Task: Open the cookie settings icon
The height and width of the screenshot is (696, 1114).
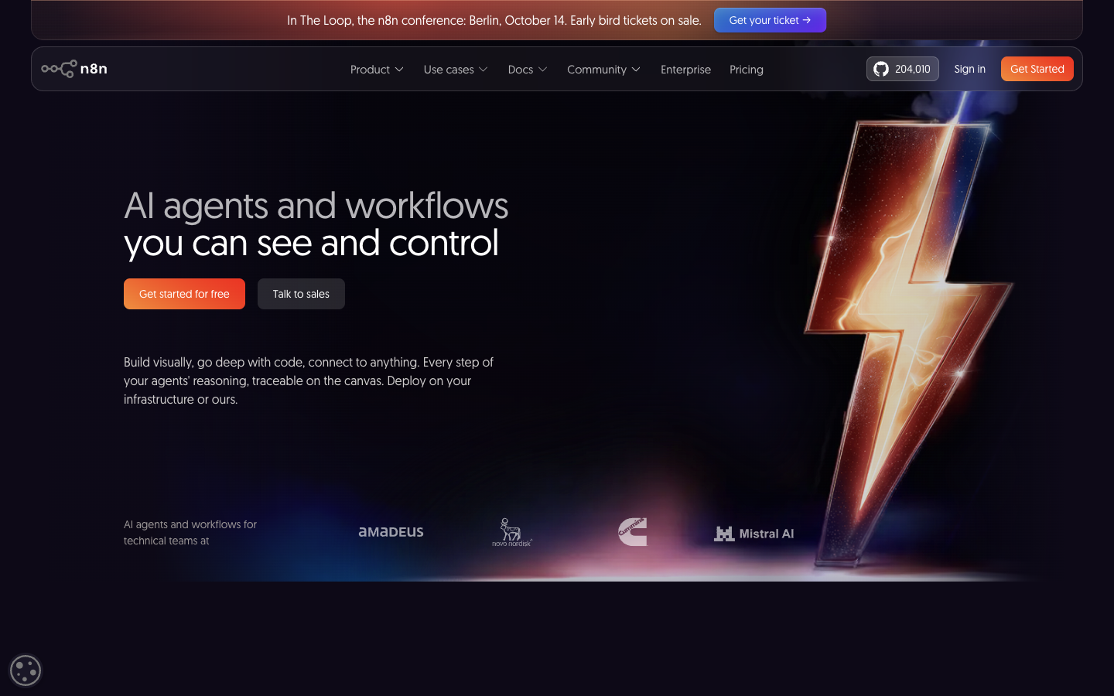Action: 26,670
